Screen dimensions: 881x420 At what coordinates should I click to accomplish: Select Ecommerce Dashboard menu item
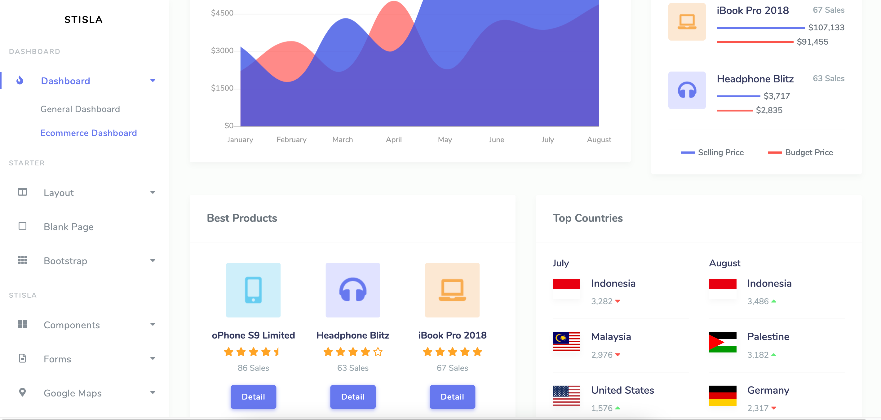(88, 133)
